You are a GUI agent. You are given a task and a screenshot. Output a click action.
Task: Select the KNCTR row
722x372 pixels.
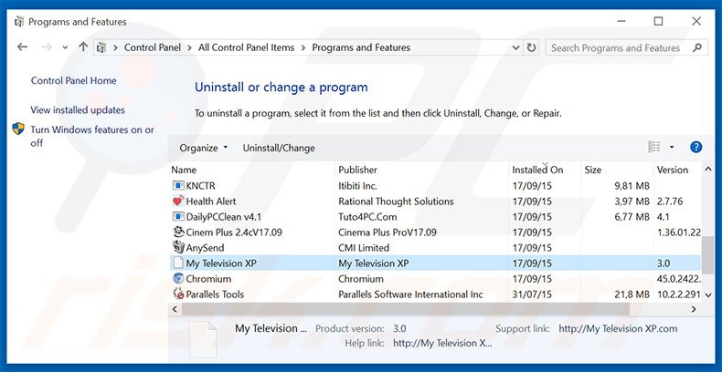click(x=435, y=186)
